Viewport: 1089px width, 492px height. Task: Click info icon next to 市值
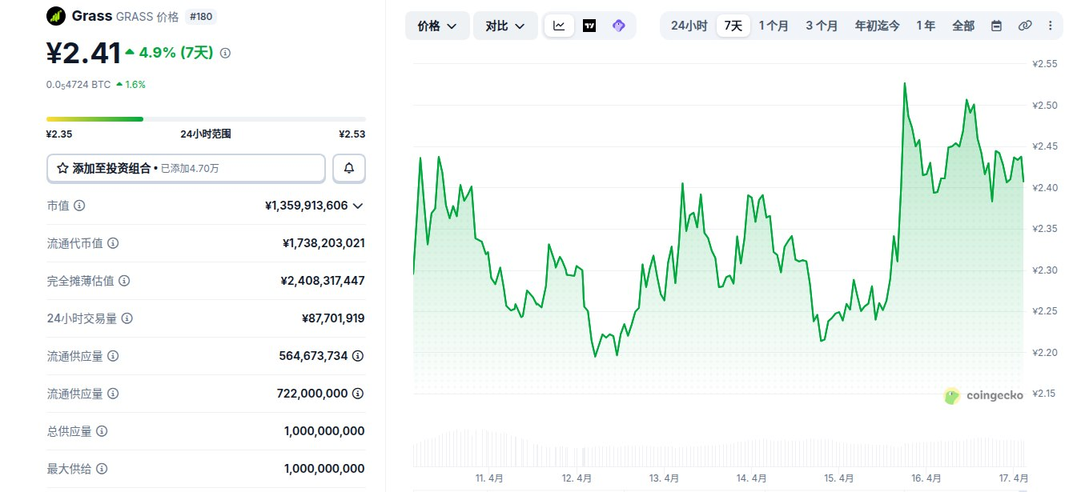[x=79, y=206]
